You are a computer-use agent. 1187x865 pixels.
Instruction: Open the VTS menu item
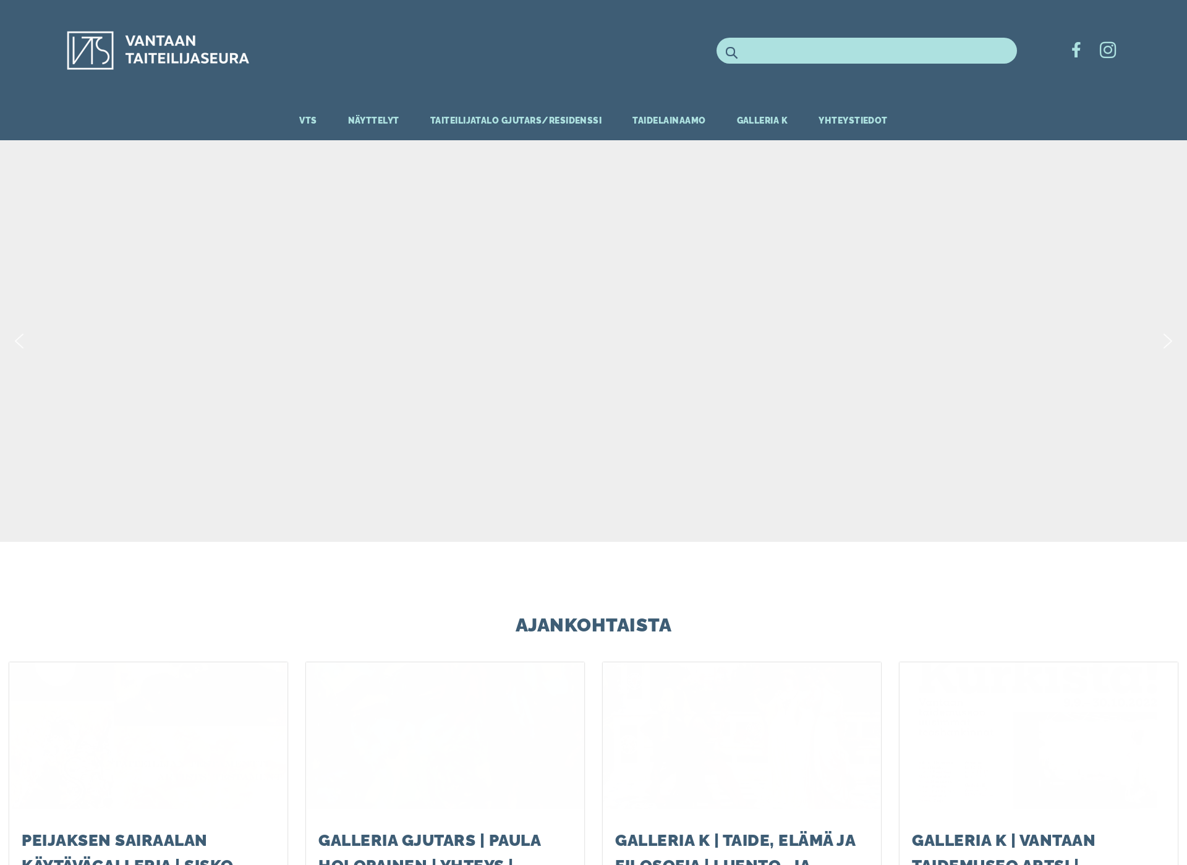coord(308,120)
